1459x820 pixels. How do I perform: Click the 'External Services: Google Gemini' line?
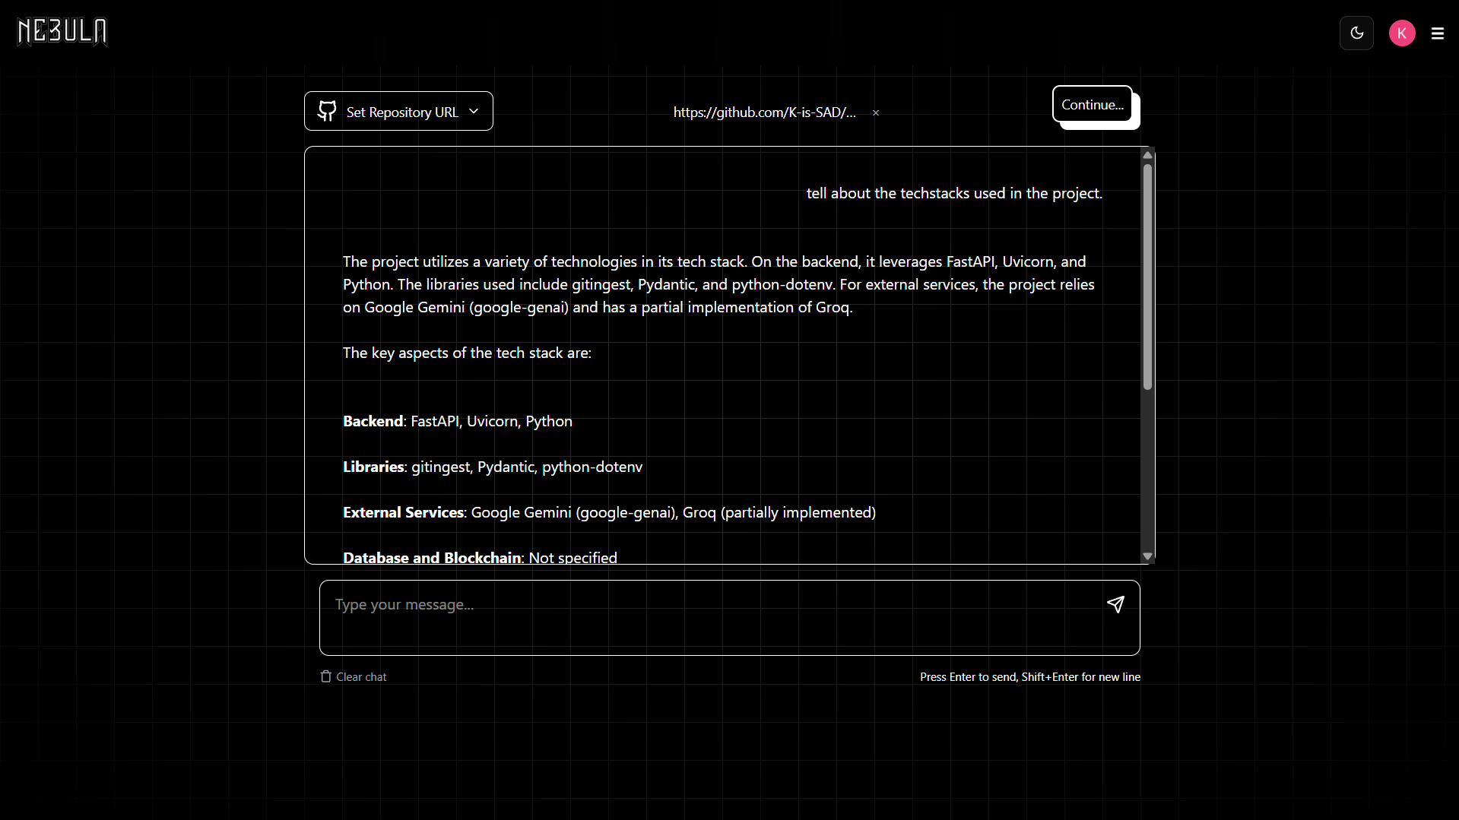point(609,512)
